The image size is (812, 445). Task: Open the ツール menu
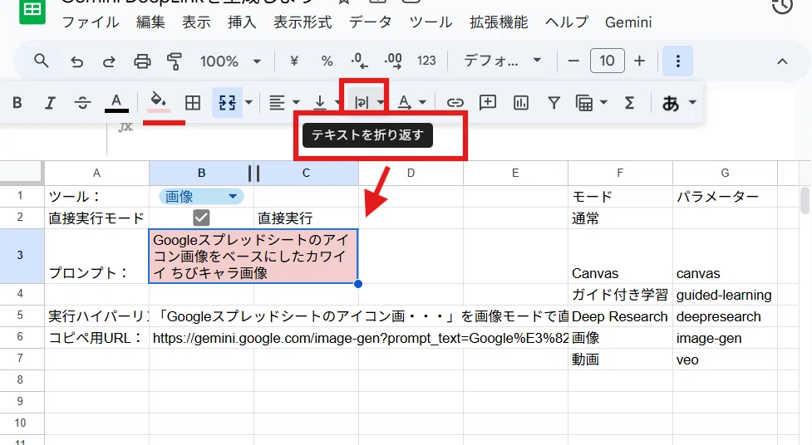click(x=431, y=22)
